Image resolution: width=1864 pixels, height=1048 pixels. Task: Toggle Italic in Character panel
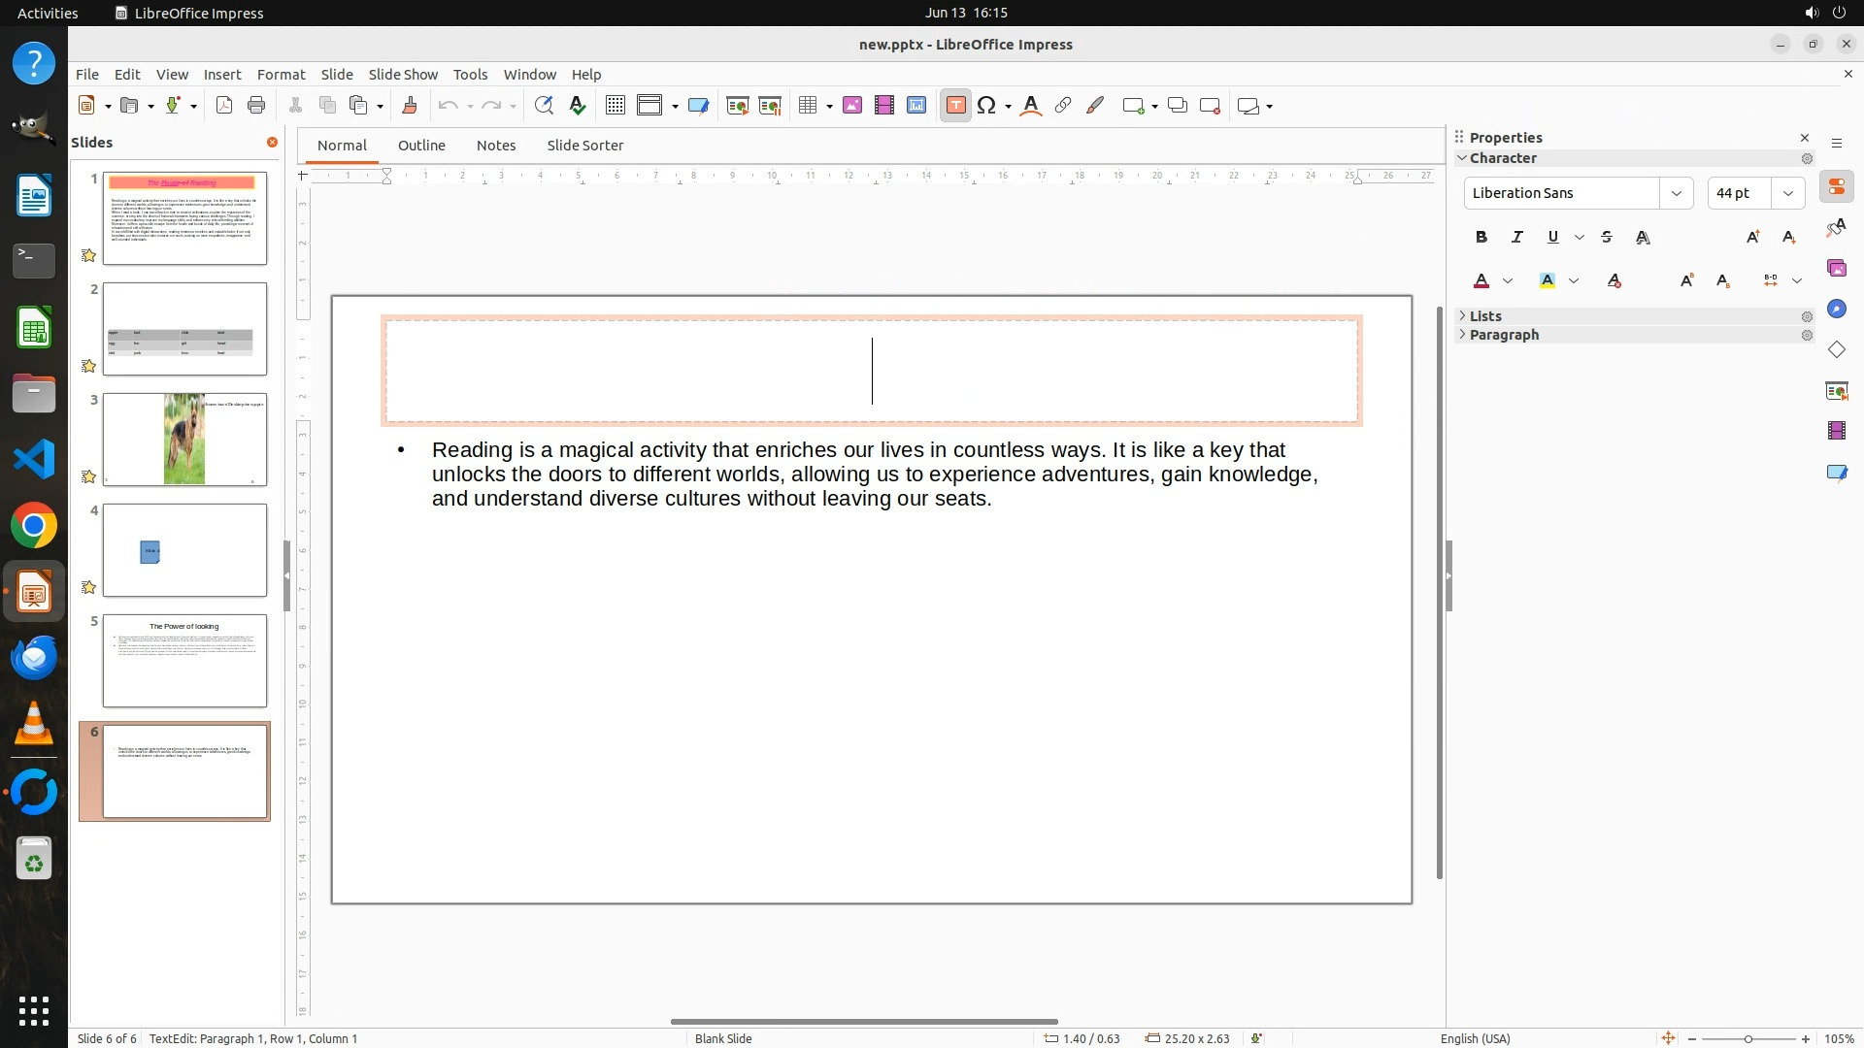[x=1517, y=237]
